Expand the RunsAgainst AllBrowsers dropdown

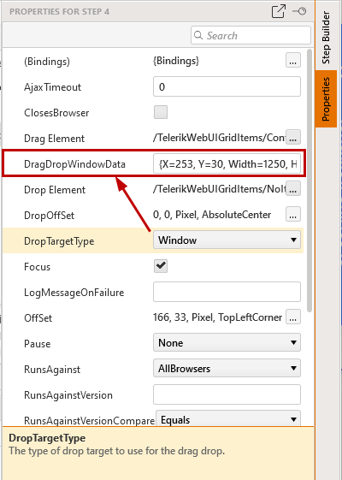[x=227, y=368]
